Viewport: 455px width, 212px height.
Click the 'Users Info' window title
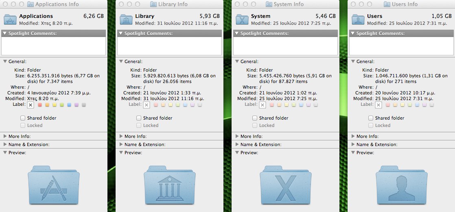click(x=405, y=4)
